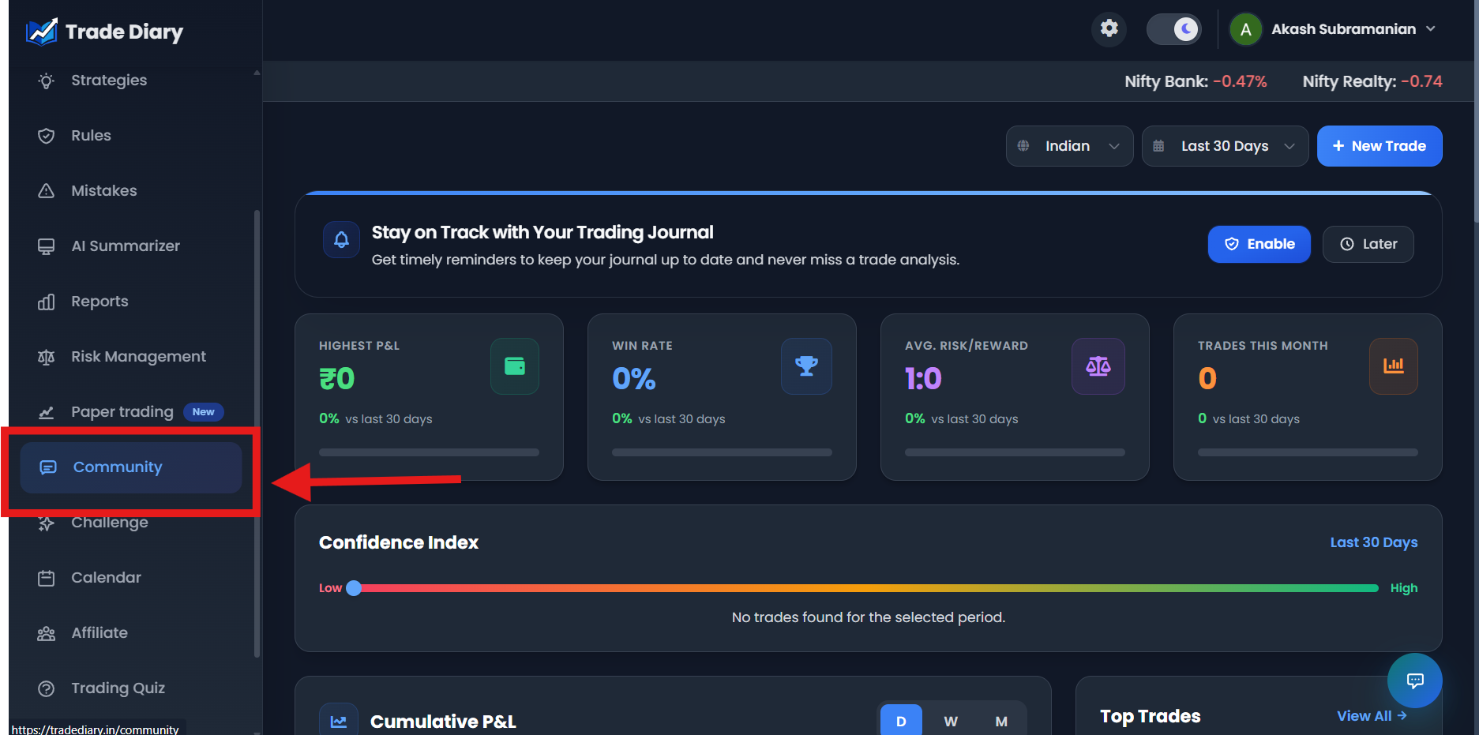1479x735 pixels.
Task: Click the Trades This Month value 0
Action: pos(1207,379)
